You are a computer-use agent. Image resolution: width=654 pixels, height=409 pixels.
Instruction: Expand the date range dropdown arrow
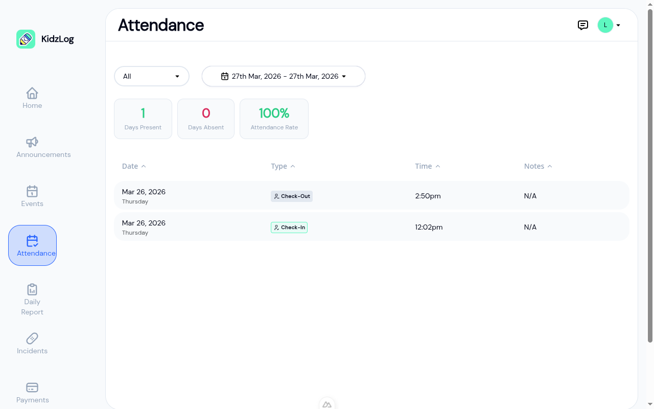(344, 76)
